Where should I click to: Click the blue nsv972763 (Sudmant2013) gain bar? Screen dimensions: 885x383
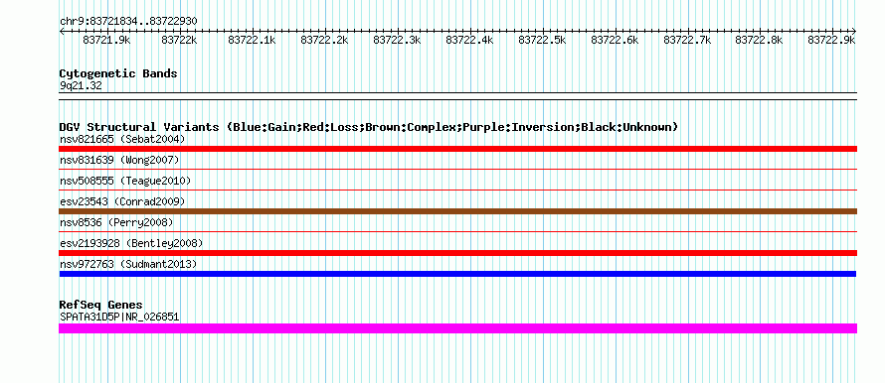457,274
